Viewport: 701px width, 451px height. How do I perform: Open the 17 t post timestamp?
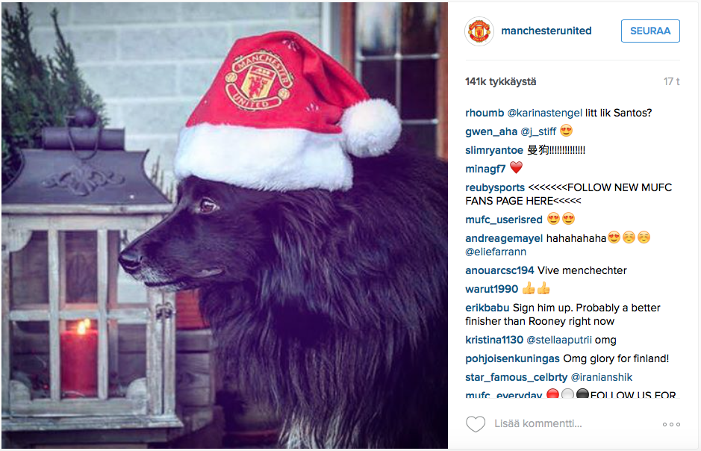tap(671, 82)
